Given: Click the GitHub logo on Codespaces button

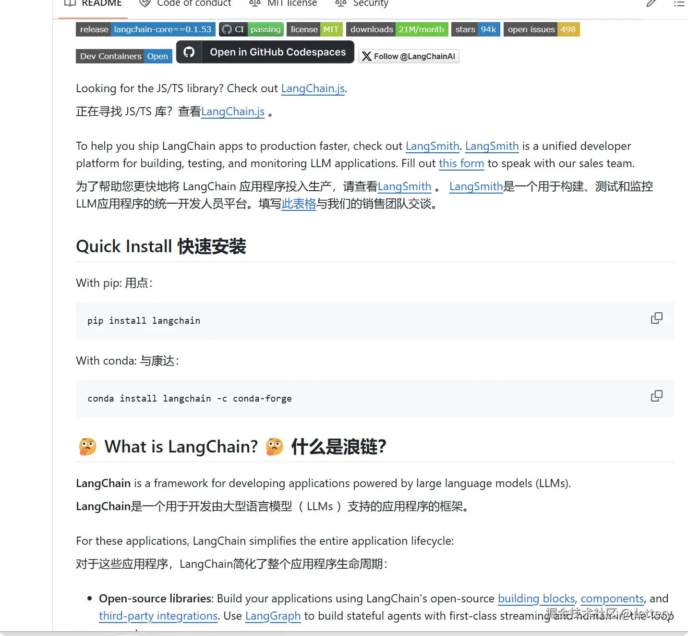Looking at the screenshot, I should (x=189, y=52).
